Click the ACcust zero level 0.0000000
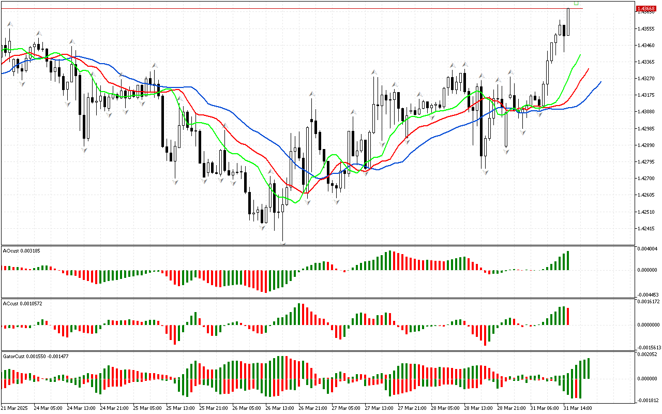 (649, 326)
